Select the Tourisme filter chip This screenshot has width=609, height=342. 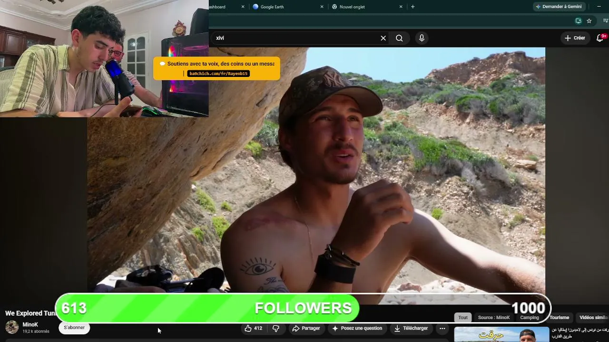point(560,317)
